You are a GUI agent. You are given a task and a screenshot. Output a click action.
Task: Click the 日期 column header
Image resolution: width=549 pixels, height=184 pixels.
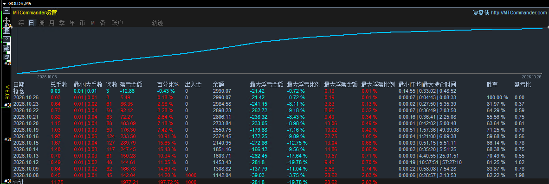(x=19, y=84)
